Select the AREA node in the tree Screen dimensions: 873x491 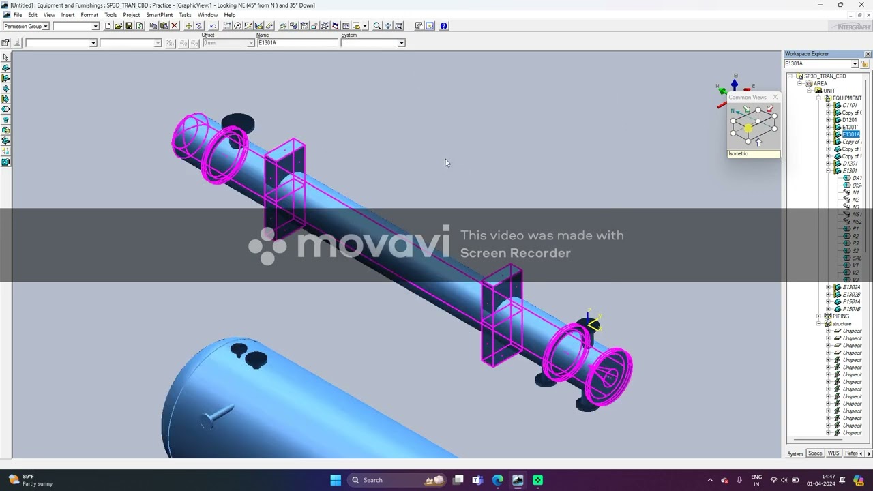click(x=820, y=84)
